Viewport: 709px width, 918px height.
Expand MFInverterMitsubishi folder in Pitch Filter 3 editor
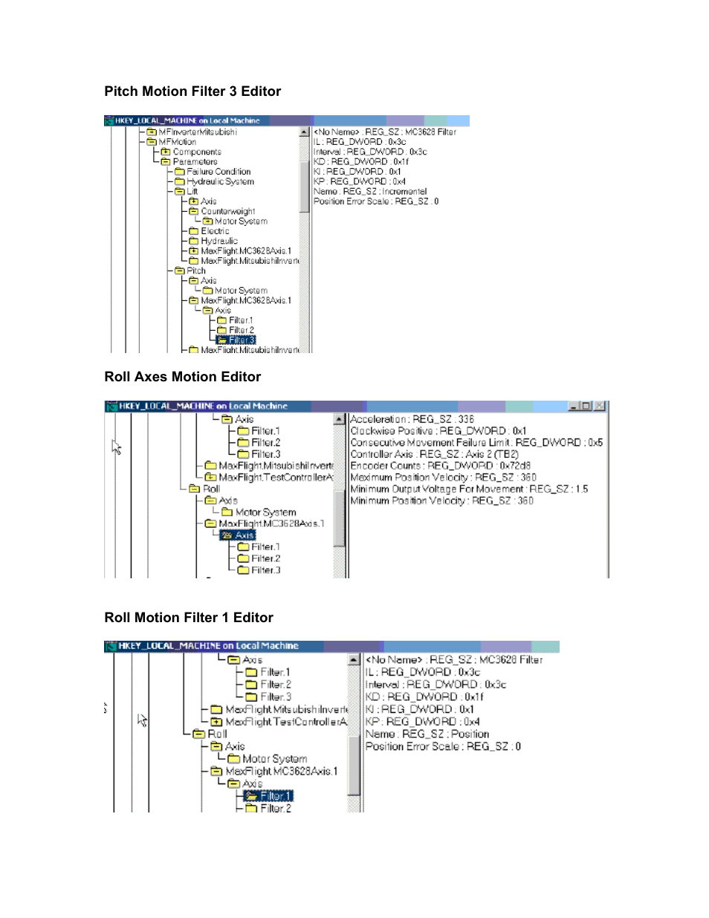[152, 132]
